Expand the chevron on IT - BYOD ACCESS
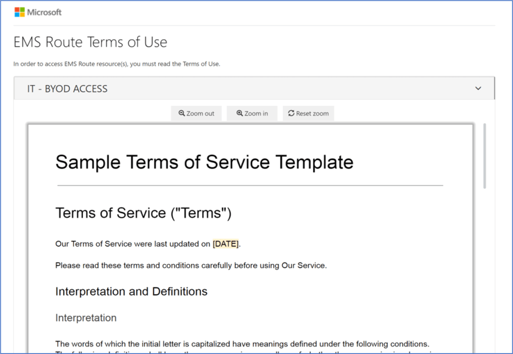 (478, 89)
